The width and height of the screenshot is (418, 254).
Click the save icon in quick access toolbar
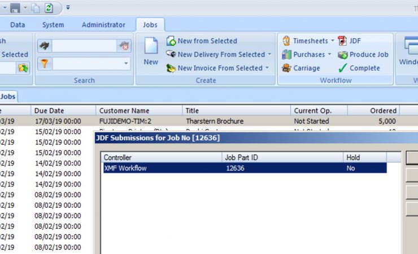click(x=16, y=7)
